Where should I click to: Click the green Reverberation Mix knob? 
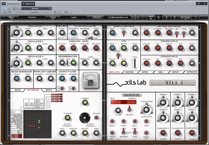click(73, 63)
